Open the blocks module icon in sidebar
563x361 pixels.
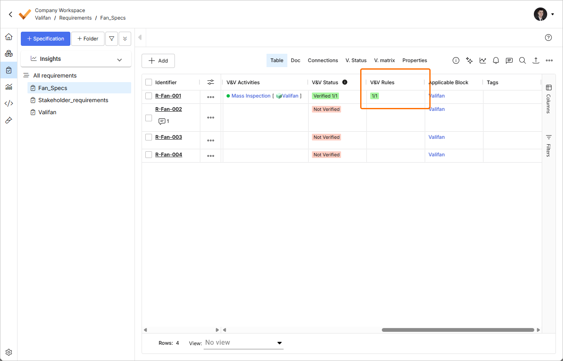[9, 54]
